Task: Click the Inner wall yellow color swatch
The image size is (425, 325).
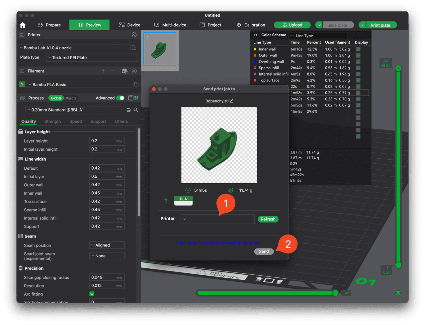Action: point(255,49)
